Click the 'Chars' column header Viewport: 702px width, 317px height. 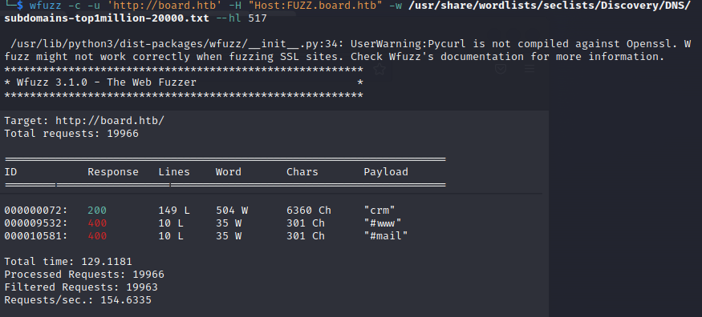click(302, 172)
